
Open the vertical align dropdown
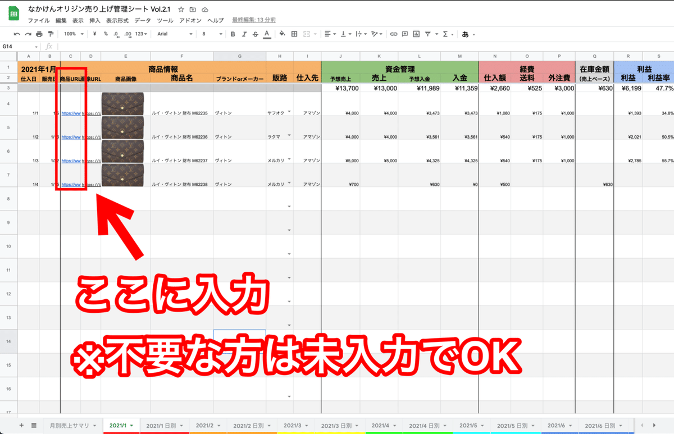coord(345,34)
